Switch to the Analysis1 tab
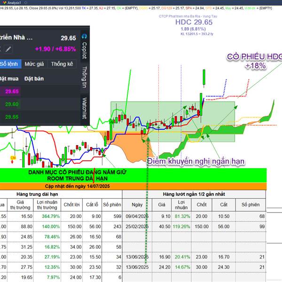Viewport: 282px width, 282px height. (x=14, y=3)
